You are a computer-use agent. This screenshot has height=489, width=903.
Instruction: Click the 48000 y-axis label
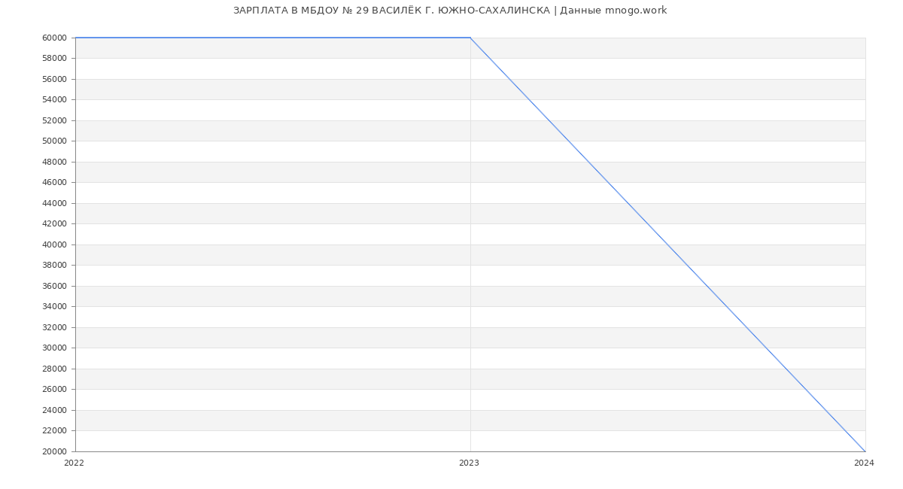pyautogui.click(x=55, y=162)
